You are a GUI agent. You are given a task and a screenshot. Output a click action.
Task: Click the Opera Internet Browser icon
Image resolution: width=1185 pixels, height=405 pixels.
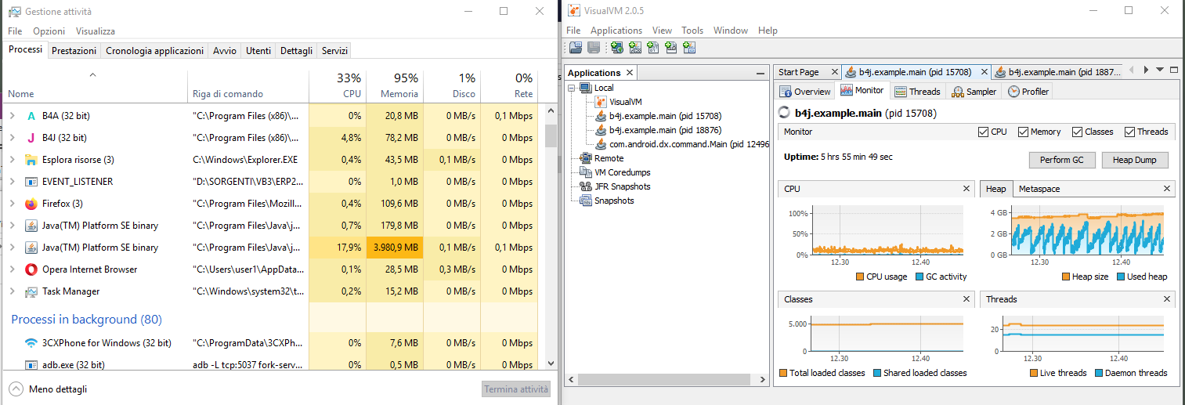pyautogui.click(x=31, y=269)
